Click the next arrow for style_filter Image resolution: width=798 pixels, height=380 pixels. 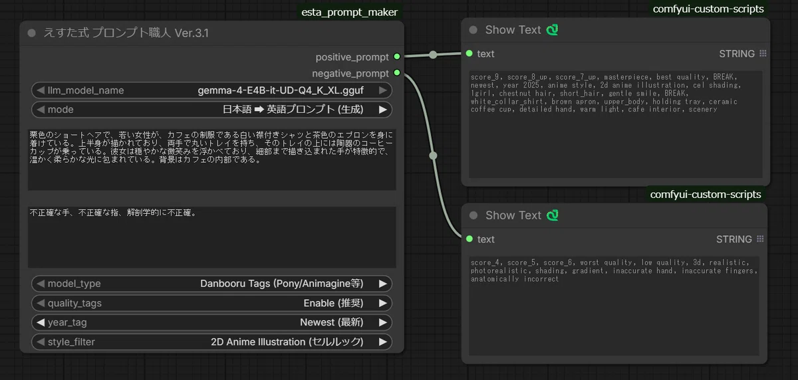383,342
